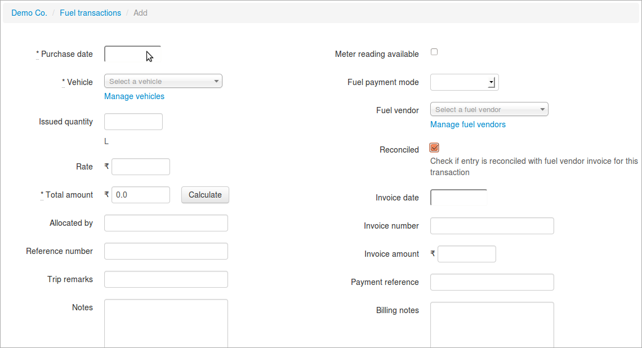The image size is (642, 348).
Task: Click inside the Billing notes text area
Action: [x=492, y=325]
